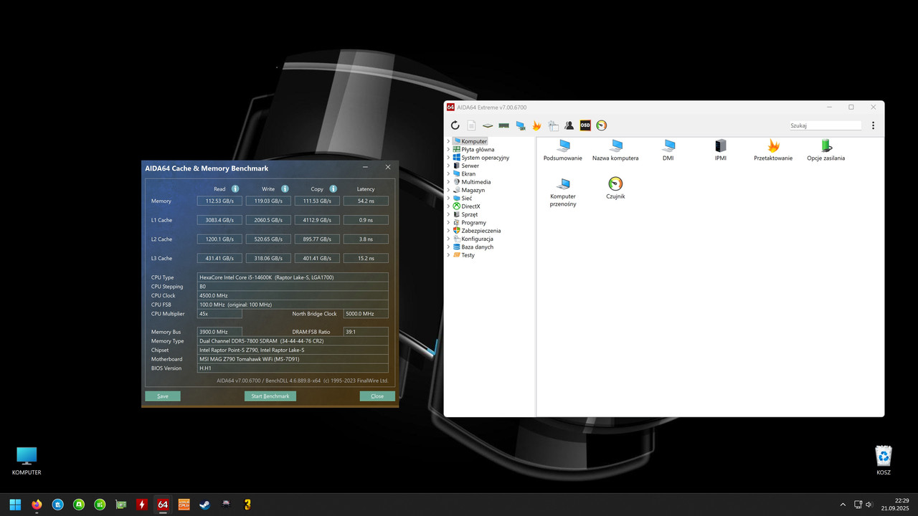Open the DMI icon
The width and height of the screenshot is (918, 516).
point(668,150)
